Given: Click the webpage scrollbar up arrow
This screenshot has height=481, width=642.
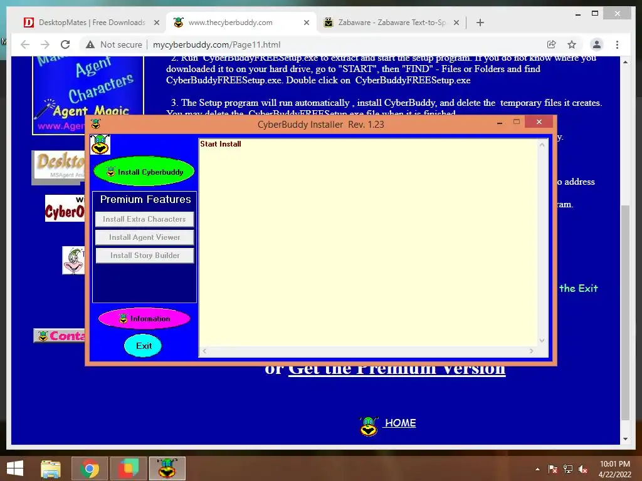Looking at the screenshot, I should pyautogui.click(x=625, y=62).
